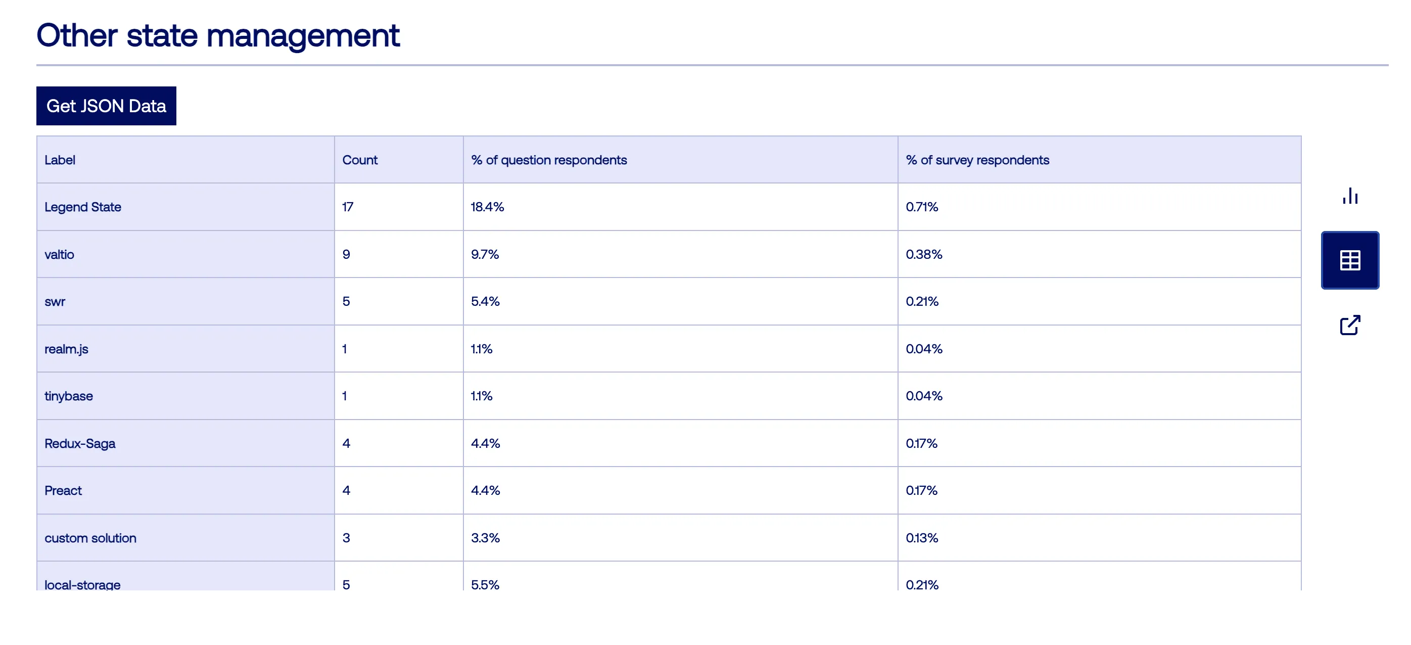Image resolution: width=1411 pixels, height=645 pixels.
Task: Select the tinybase row label
Action: (x=68, y=396)
